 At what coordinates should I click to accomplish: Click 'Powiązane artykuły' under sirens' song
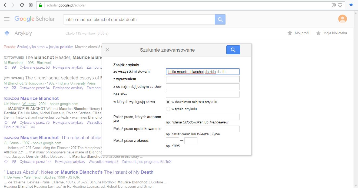pos(68,88)
